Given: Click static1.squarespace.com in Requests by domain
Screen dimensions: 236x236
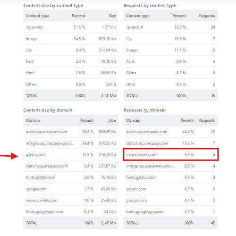Looking at the screenshot, I should coord(147,143).
